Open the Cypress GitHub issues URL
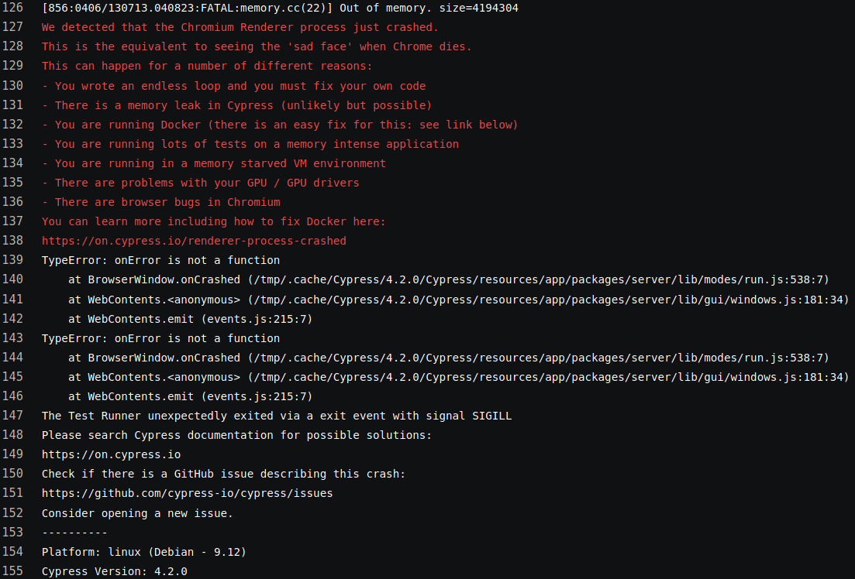The width and height of the screenshot is (855, 579). (x=187, y=493)
